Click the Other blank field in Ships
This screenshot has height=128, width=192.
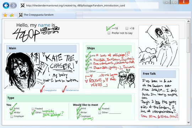tap(101, 71)
